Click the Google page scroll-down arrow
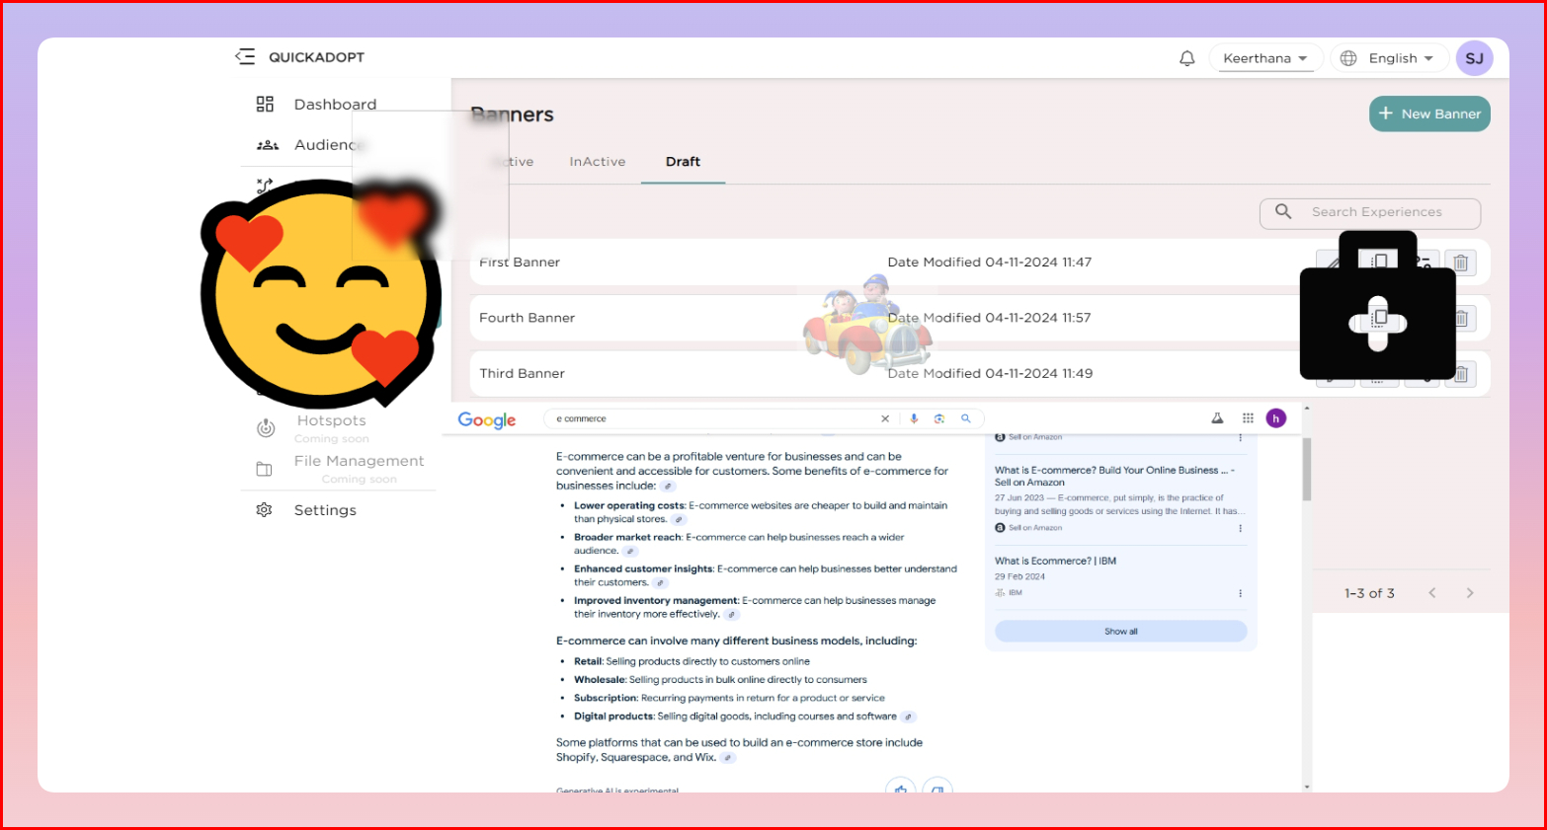 1307,787
